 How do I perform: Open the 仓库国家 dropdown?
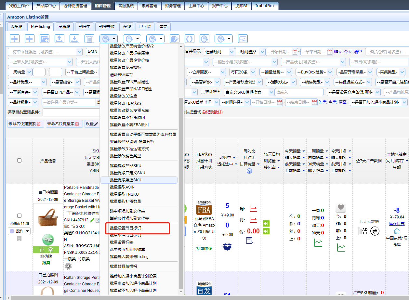point(207,72)
